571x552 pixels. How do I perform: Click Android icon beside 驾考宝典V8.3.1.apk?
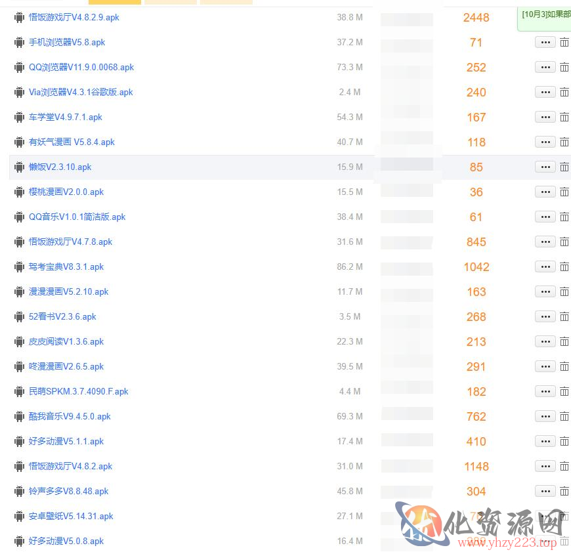coord(19,267)
